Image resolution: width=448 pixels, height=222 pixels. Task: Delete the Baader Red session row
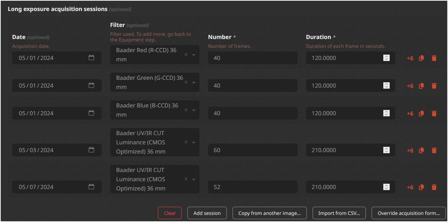[434, 58]
